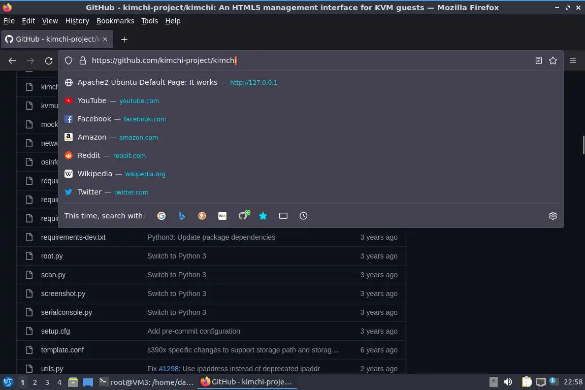Open utils.py file

pos(52,369)
